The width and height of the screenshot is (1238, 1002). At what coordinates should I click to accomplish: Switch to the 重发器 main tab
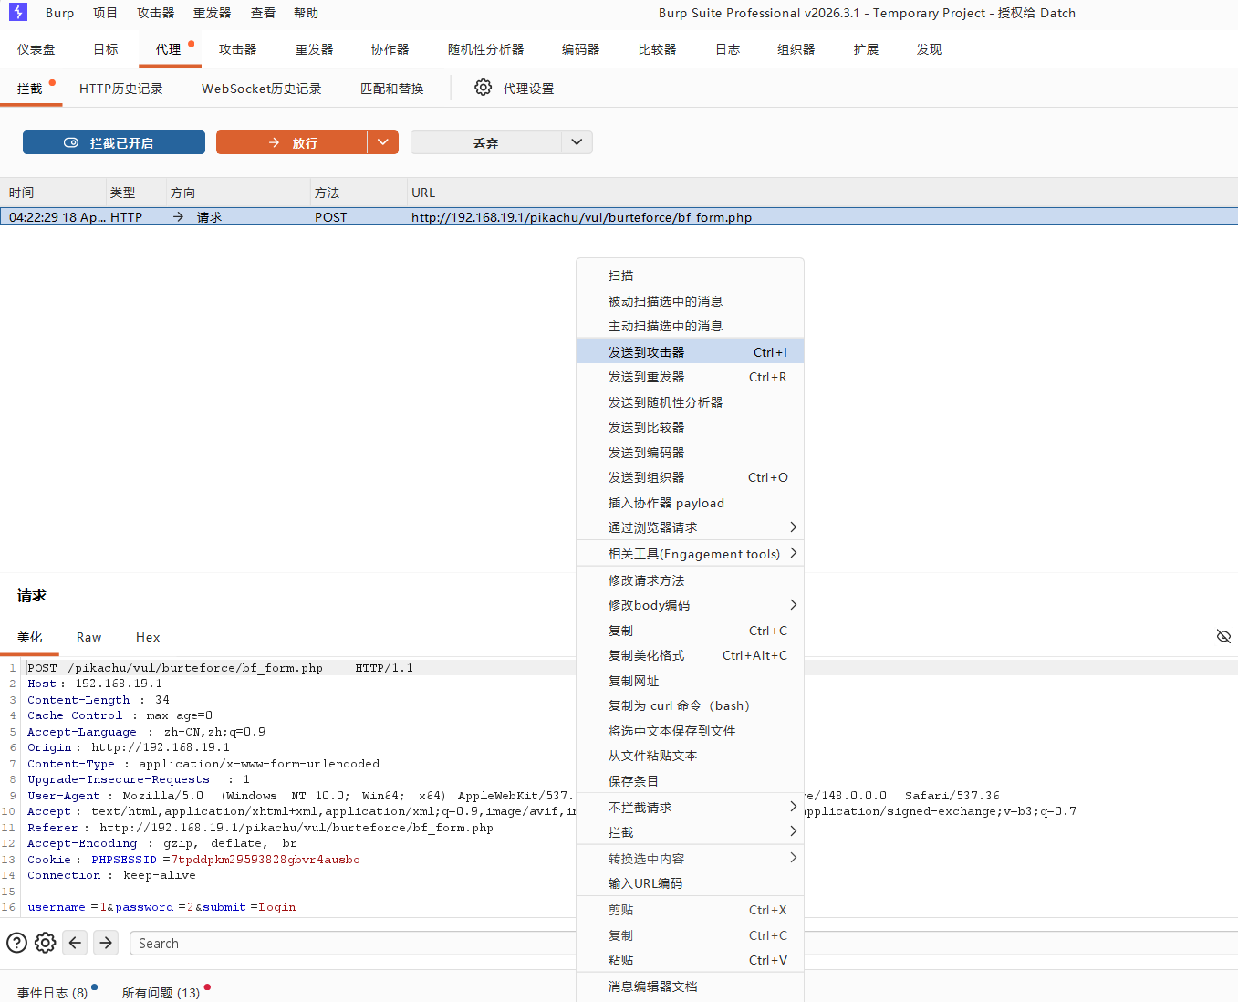click(314, 49)
